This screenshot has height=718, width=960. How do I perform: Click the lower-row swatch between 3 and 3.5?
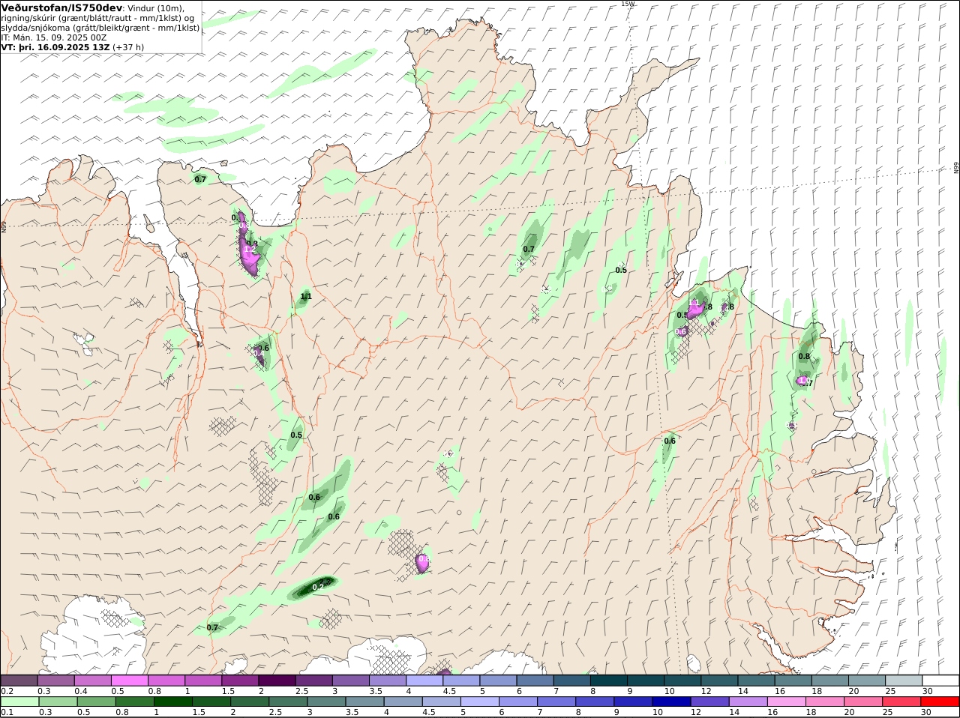pos(326,702)
